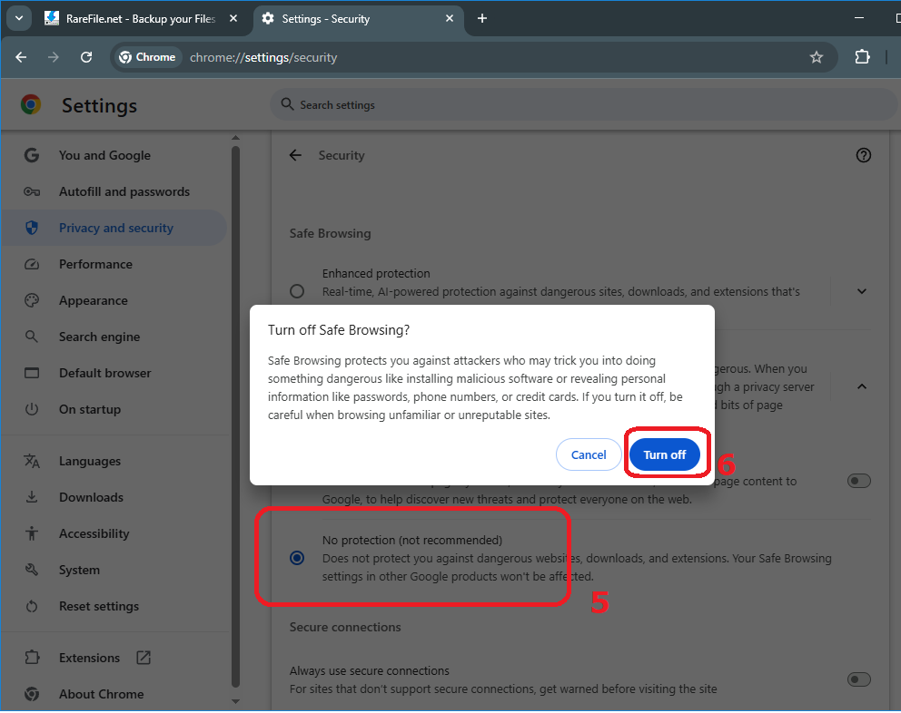Open Autofill and passwords settings section

point(124,191)
